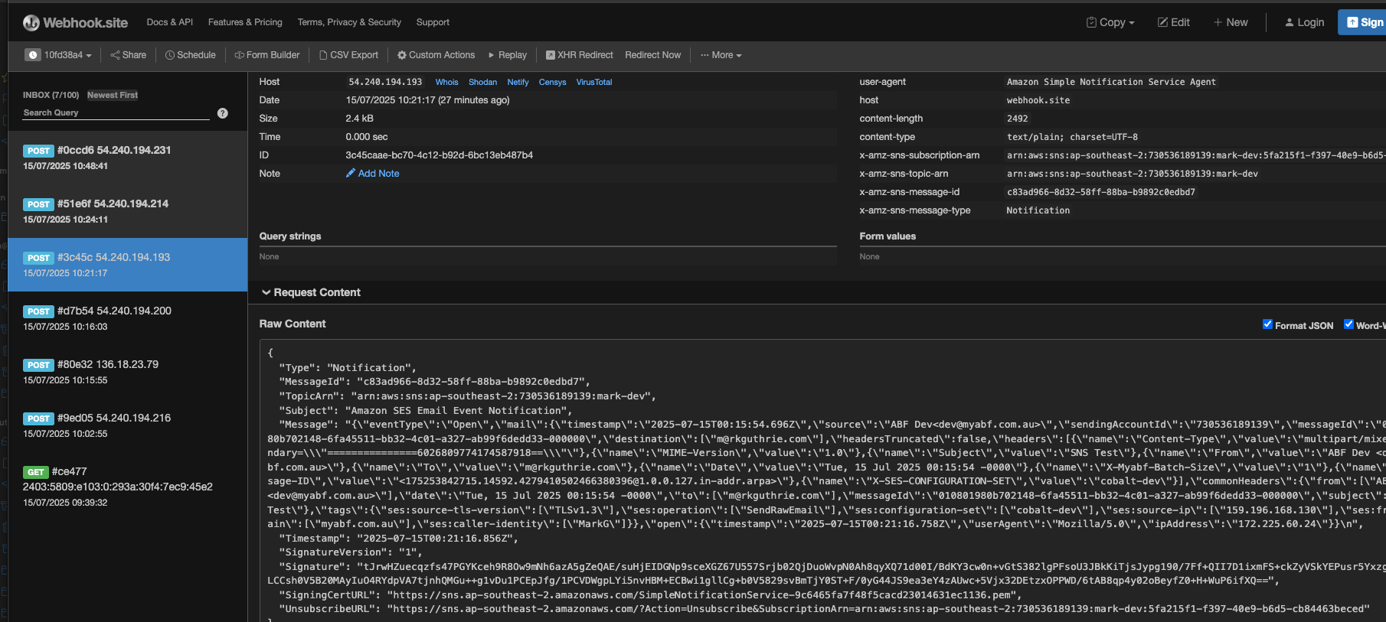
Task: Open Shodan lookup for host
Action: tap(482, 82)
